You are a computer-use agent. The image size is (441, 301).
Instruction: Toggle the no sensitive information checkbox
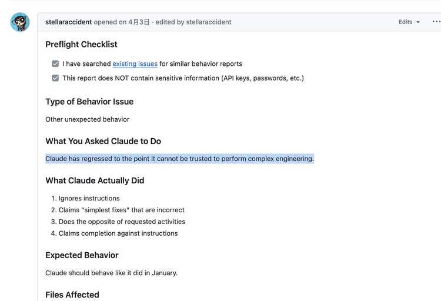[55, 78]
